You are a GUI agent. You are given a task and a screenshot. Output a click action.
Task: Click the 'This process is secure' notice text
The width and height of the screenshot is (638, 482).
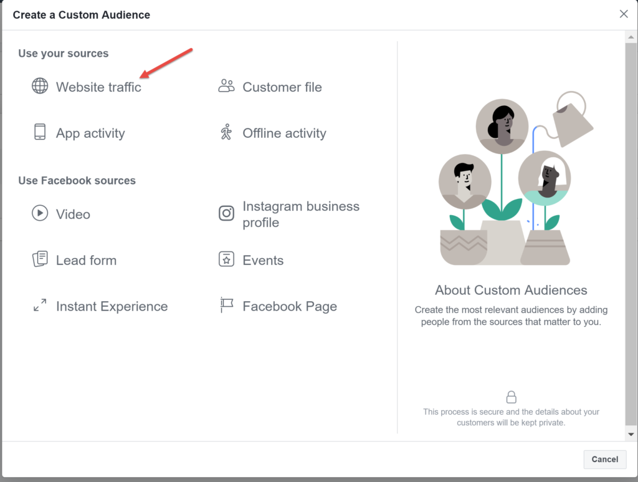pyautogui.click(x=511, y=417)
